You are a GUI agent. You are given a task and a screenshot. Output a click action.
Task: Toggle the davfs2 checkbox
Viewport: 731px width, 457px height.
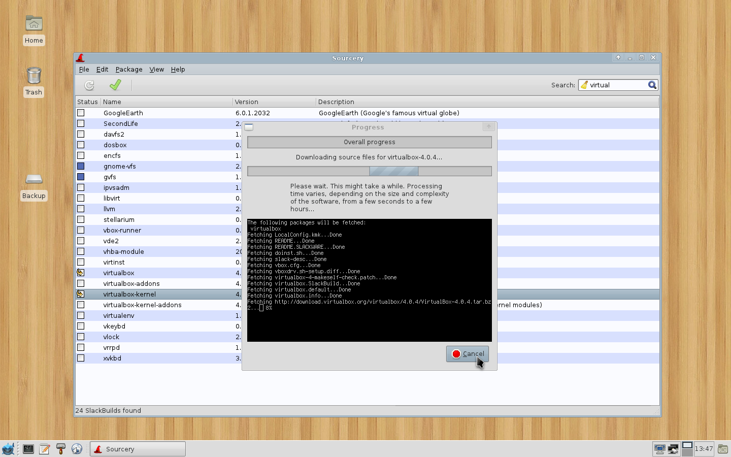click(x=81, y=134)
